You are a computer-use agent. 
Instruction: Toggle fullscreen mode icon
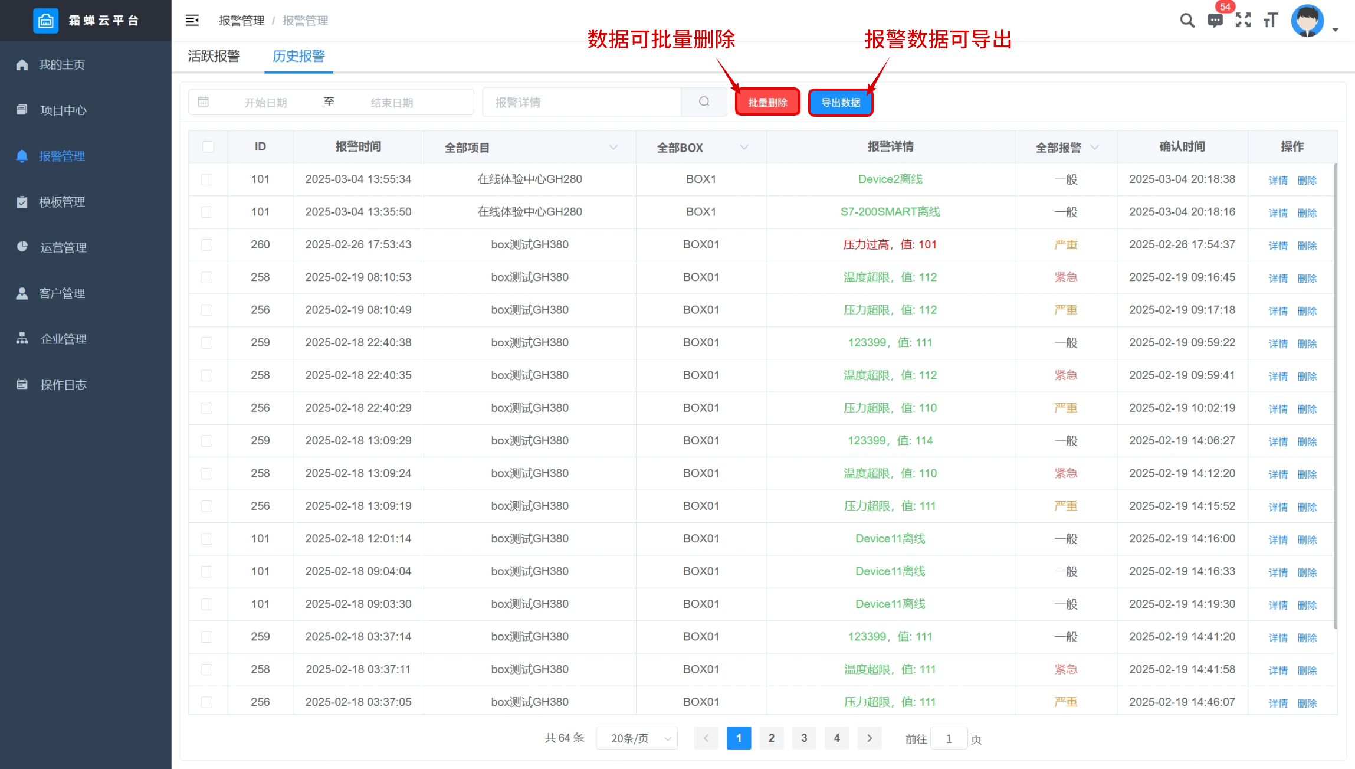pos(1243,21)
